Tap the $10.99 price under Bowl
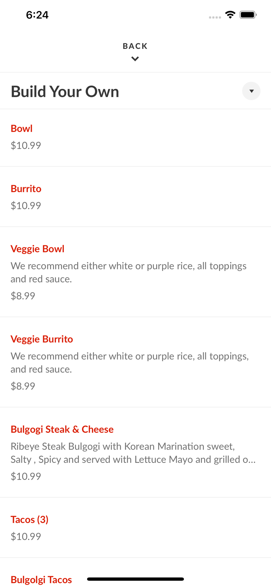 (26, 145)
